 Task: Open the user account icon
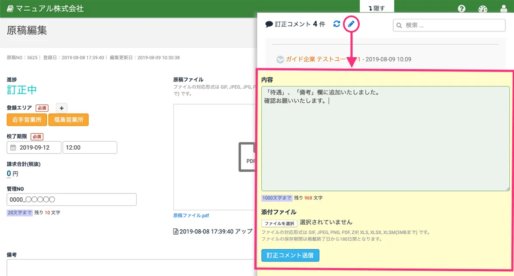(504, 9)
